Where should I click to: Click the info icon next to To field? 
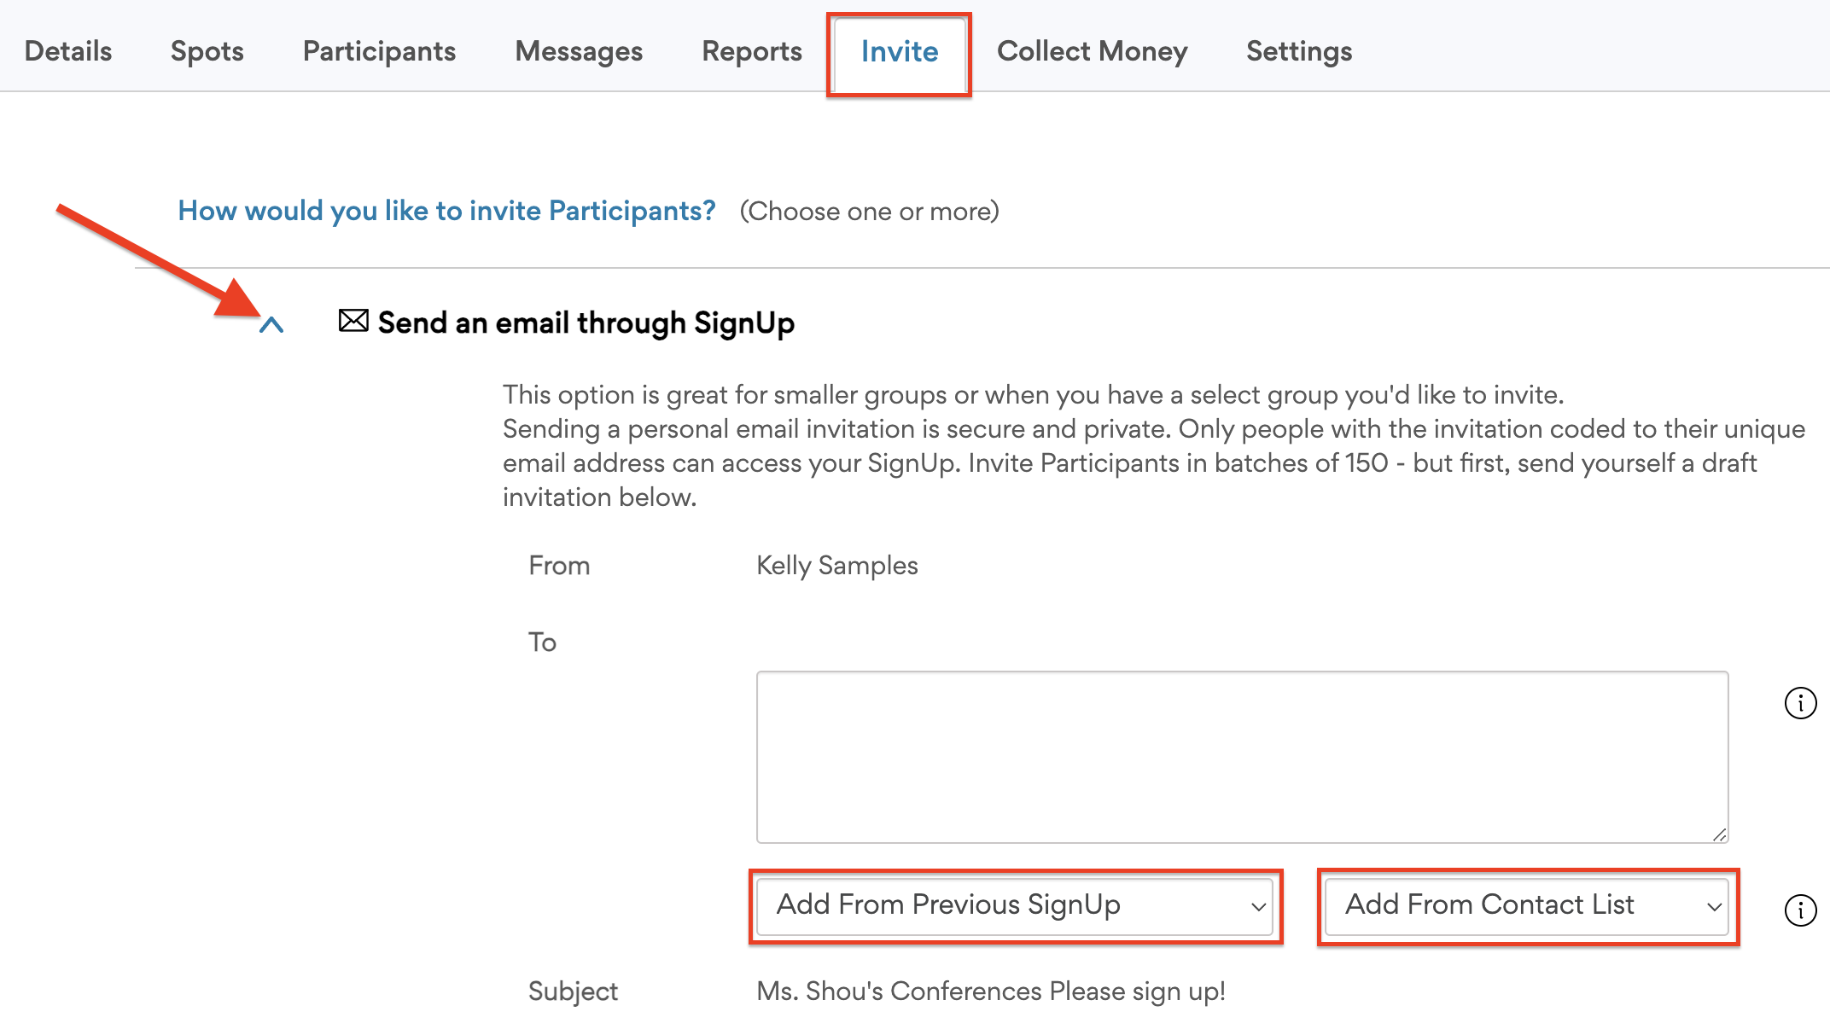1801,704
